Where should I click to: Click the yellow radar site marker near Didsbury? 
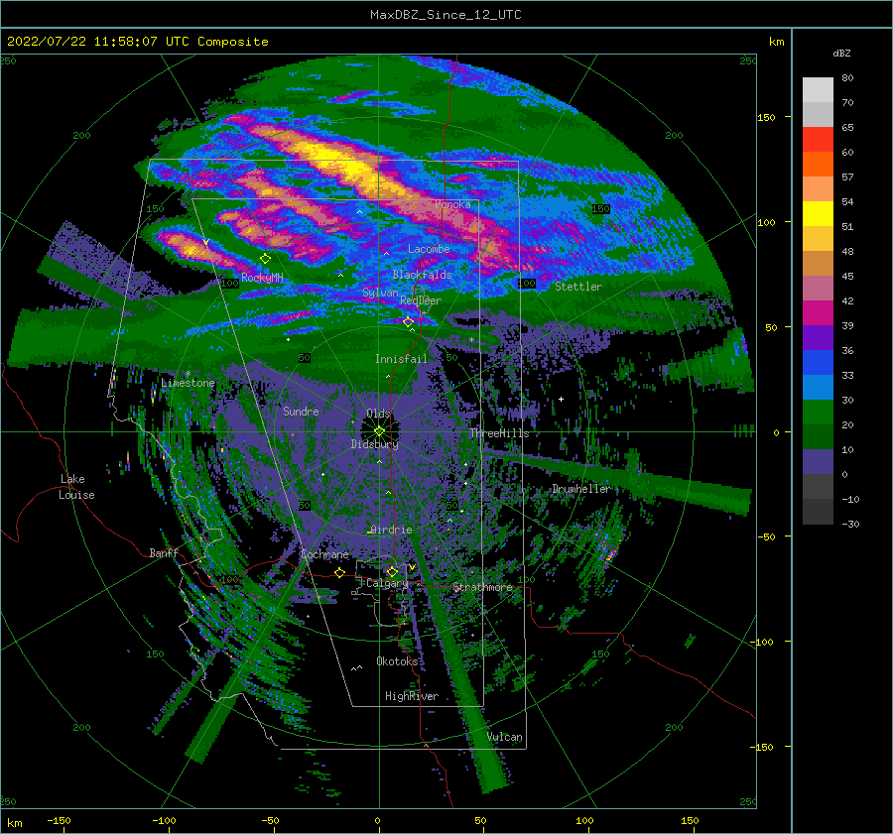[x=379, y=431]
